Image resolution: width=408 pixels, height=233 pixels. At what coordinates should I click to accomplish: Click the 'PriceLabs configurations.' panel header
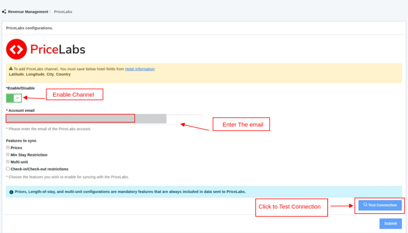pos(29,28)
